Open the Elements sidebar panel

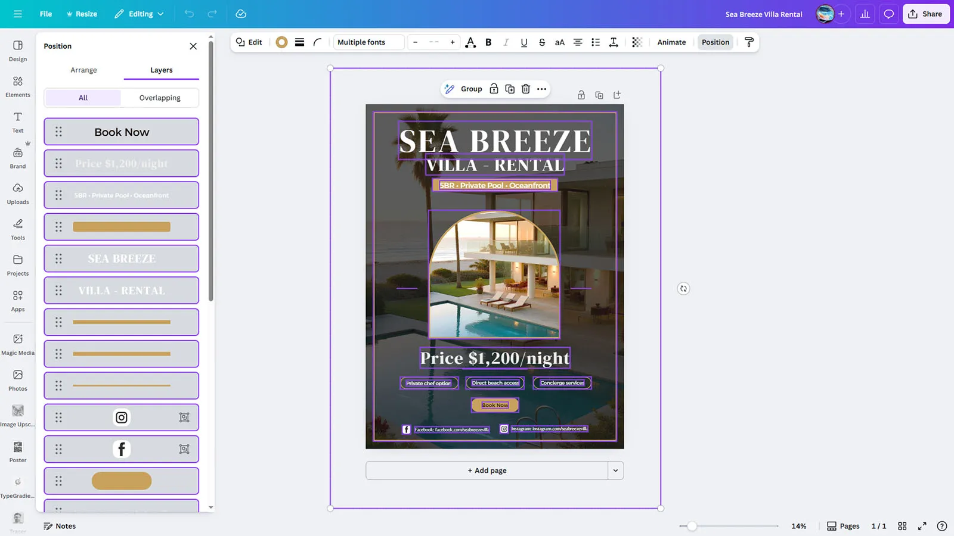(18, 86)
